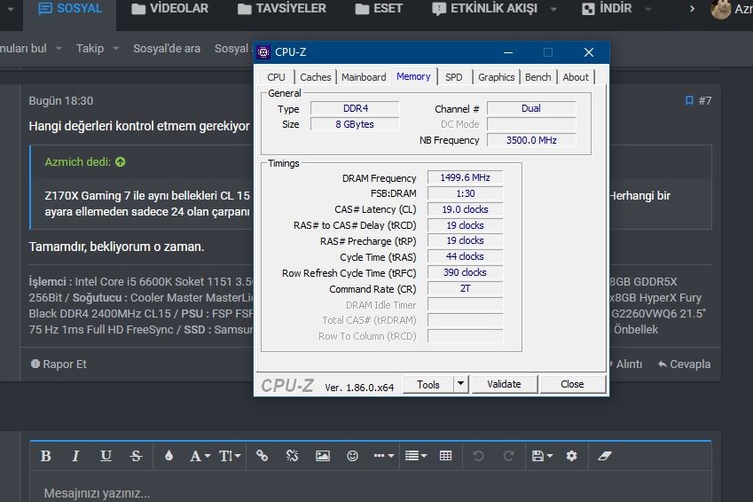The image size is (753, 502).
Task: Open the Azmich dedi quote link
Action: coord(78,162)
